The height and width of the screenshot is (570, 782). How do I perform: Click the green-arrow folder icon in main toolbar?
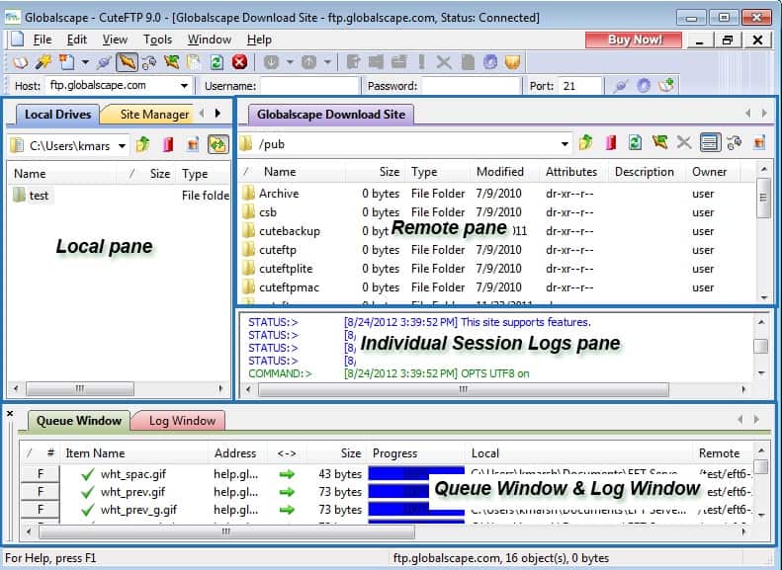click(x=171, y=62)
